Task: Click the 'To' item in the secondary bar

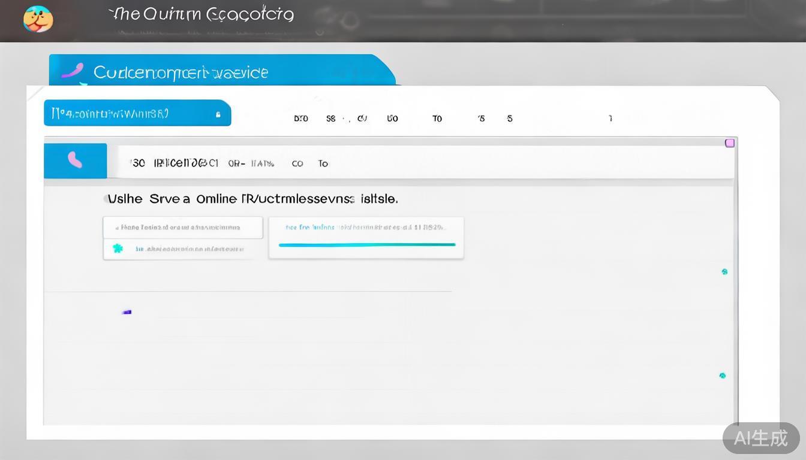Action: [323, 164]
